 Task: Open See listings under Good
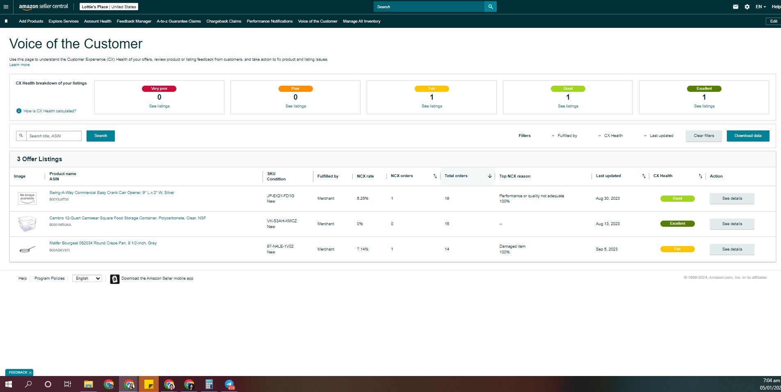[x=568, y=106]
